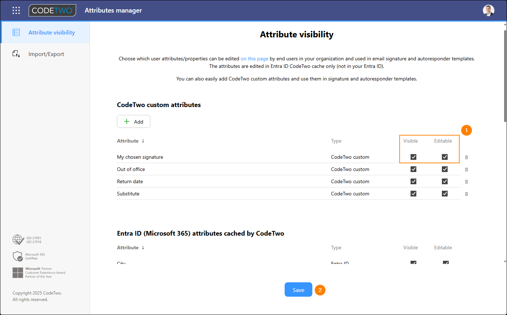Viewport: 507px width, 315px height.
Task: Uncheck Visible for My chosen signature
Action: click(413, 157)
